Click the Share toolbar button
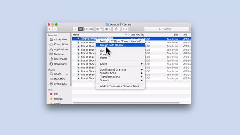 [x=116, y=29]
